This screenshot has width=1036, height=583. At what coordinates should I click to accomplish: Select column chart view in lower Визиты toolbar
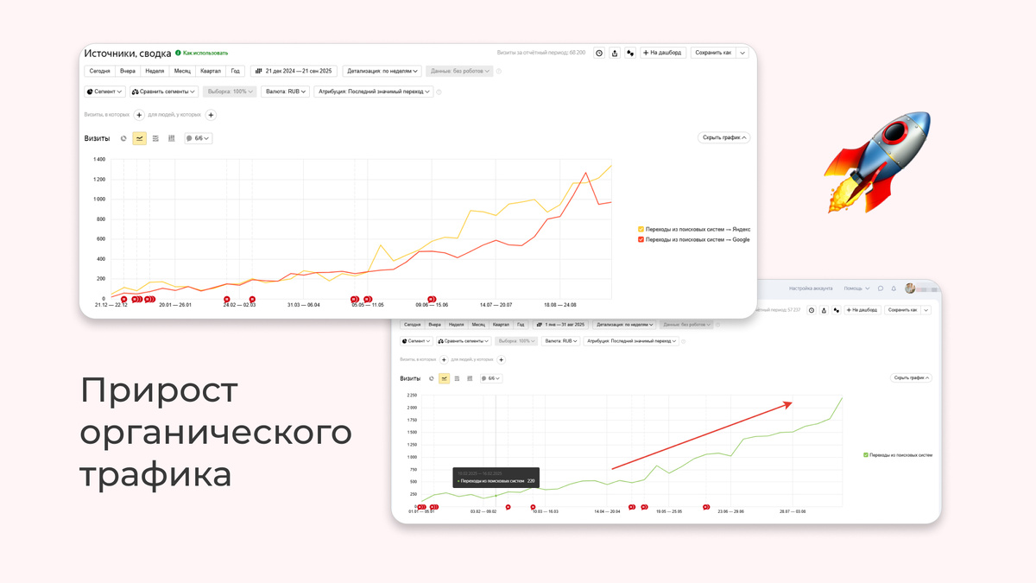tap(471, 378)
